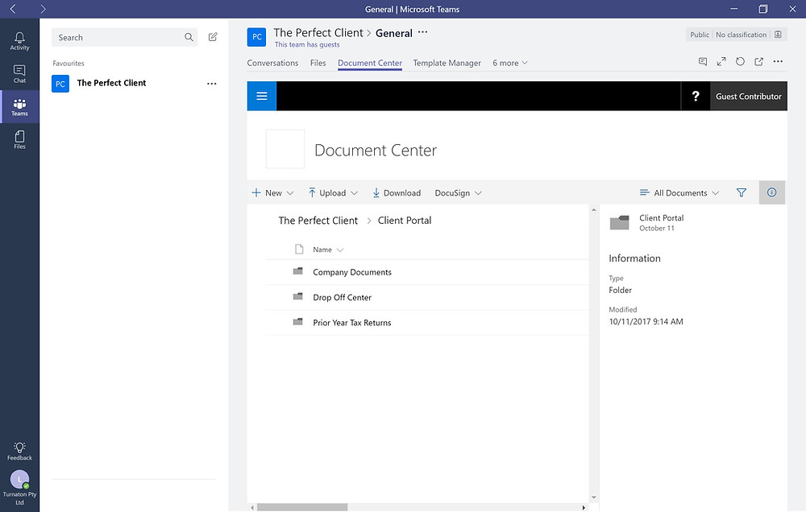This screenshot has width=806, height=512.
Task: Sort by the Name column dropdown
Action: pyautogui.click(x=328, y=250)
